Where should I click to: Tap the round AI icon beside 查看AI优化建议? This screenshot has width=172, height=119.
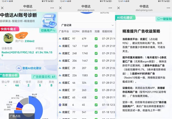(19, 68)
